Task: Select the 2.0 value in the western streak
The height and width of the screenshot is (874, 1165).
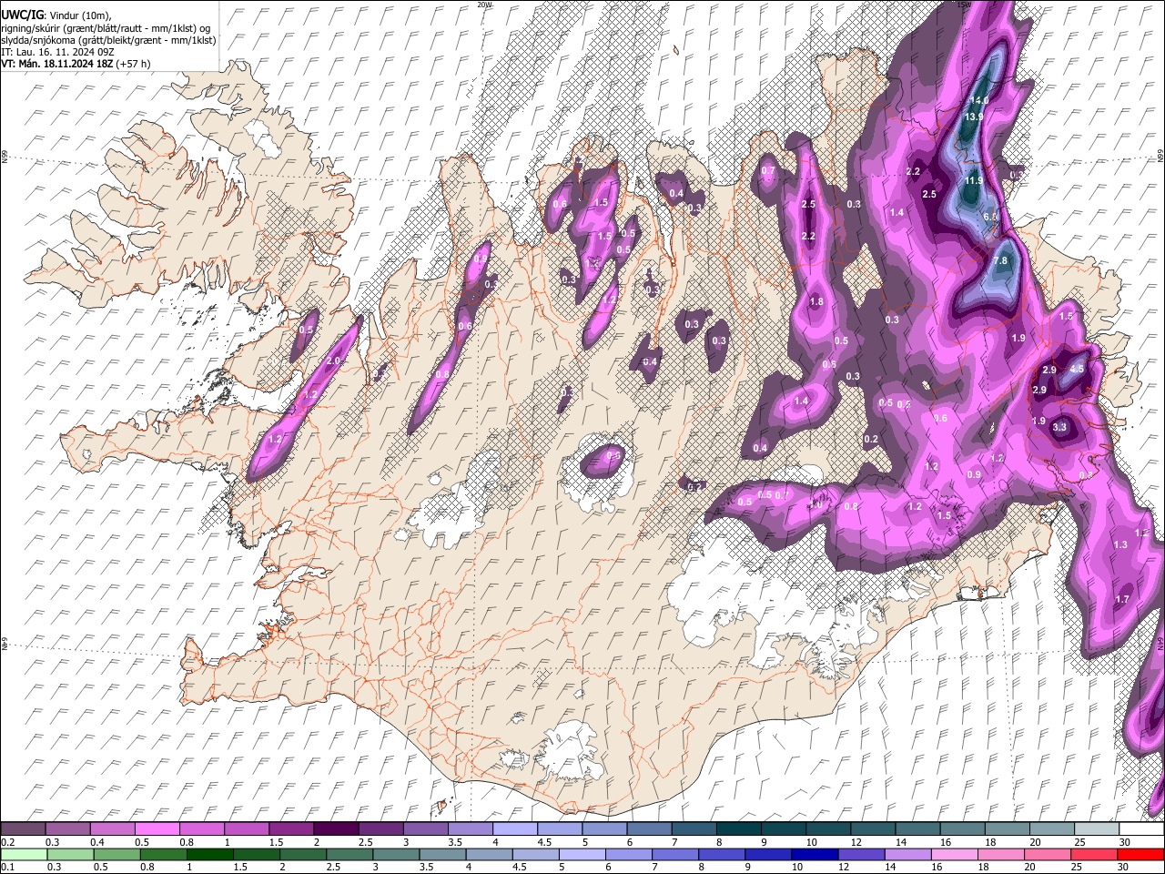Action: point(332,361)
